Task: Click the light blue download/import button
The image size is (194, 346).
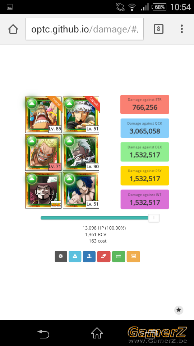Action: (75, 256)
